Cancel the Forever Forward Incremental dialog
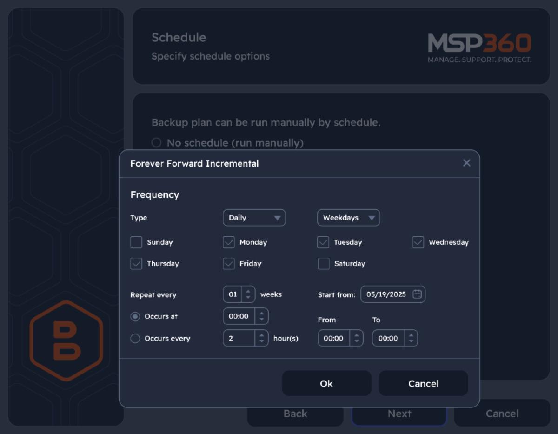Image resolution: width=558 pixels, height=434 pixels. tap(424, 383)
